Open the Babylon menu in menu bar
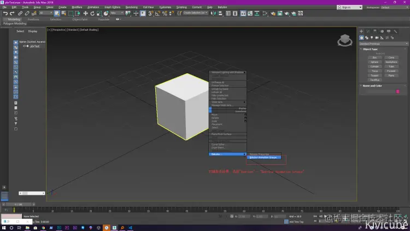This screenshot has height=231, width=410. click(222, 7)
